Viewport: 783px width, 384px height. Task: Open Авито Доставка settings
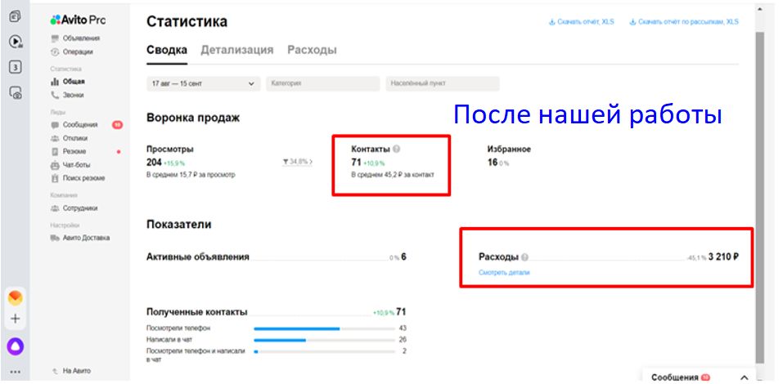click(80, 238)
